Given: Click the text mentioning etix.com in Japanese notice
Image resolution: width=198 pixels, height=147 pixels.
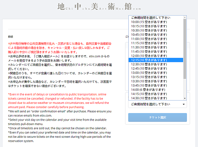Looking at the screenshot, I should click(59, 58).
